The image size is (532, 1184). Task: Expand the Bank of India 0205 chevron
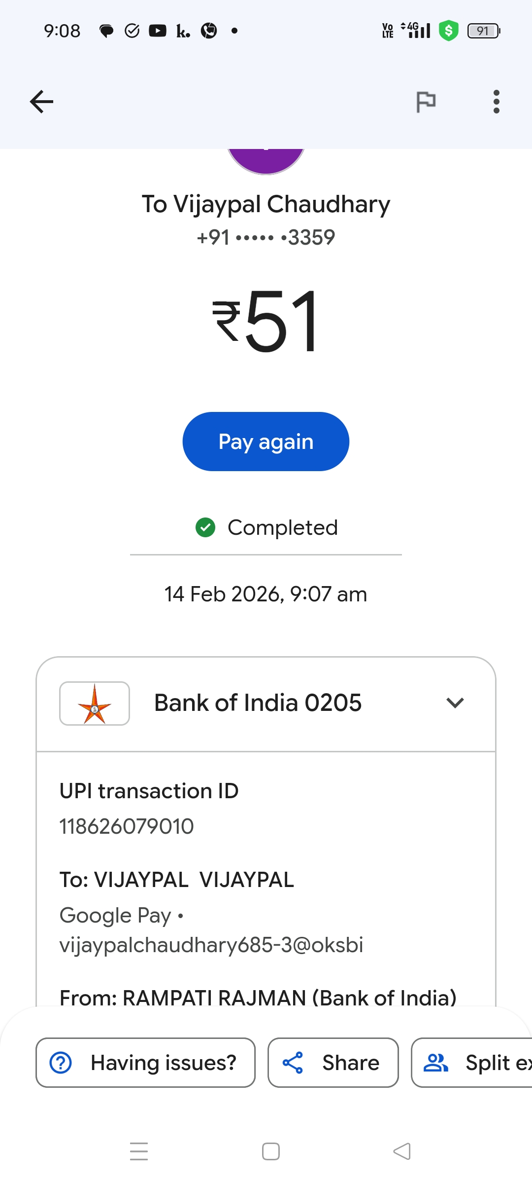tap(455, 703)
